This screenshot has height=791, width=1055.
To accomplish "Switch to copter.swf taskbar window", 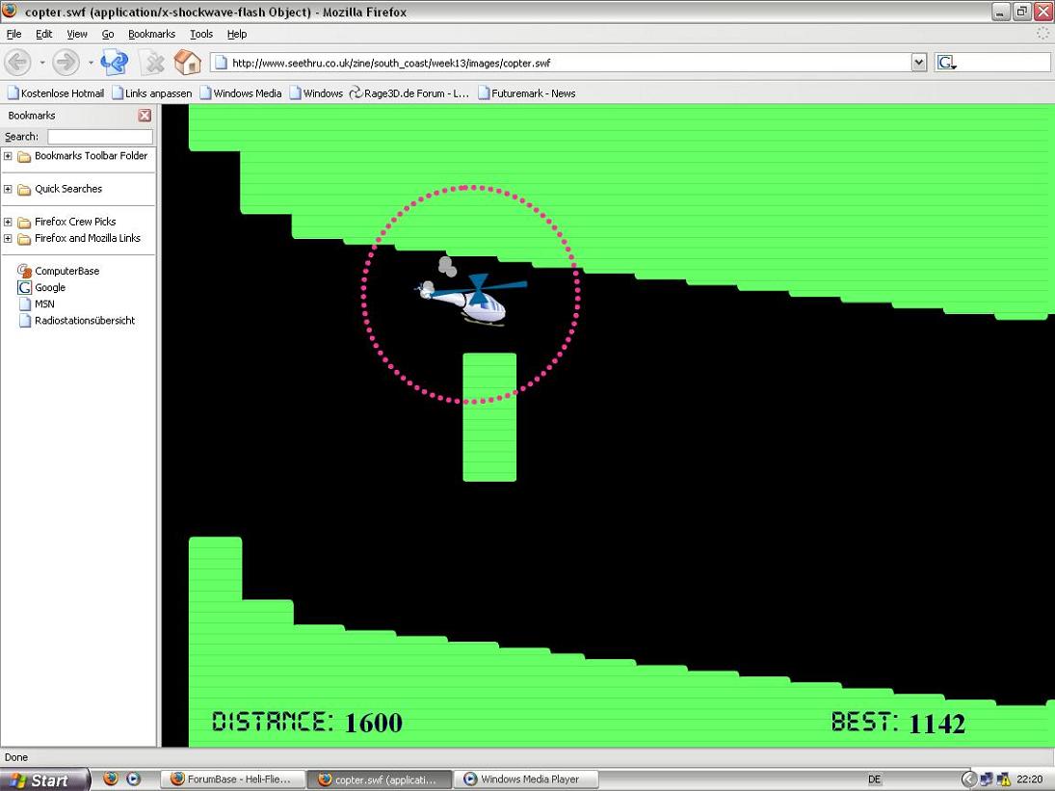I will click(x=379, y=779).
